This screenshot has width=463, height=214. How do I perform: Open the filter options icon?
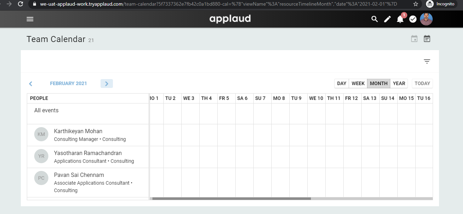pos(427,61)
